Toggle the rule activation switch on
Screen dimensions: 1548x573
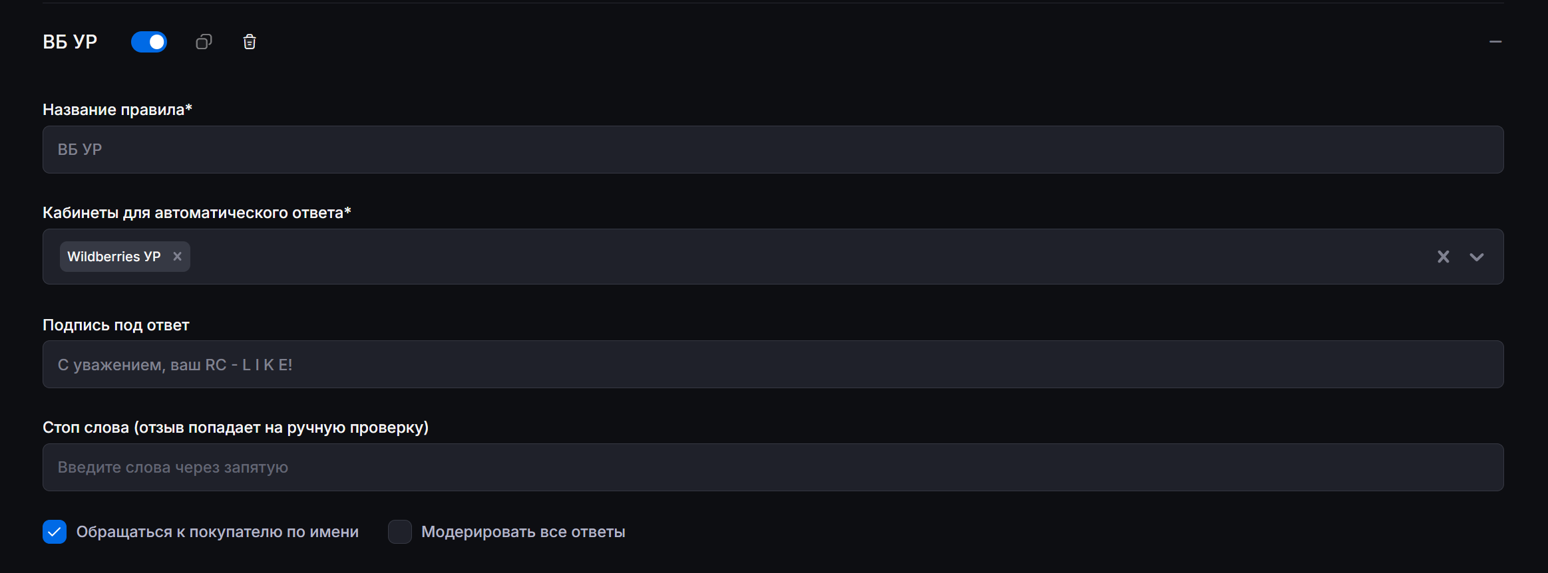point(148,41)
